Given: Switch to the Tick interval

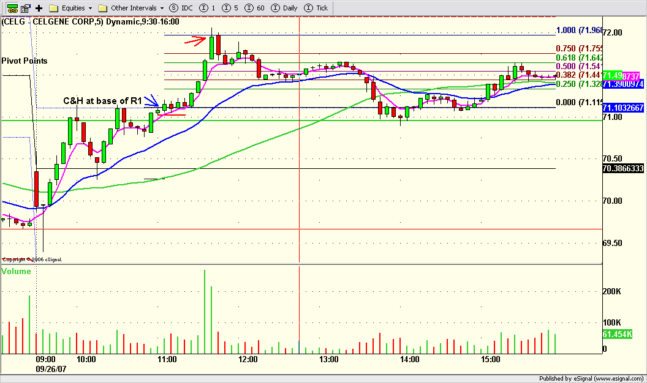Looking at the screenshot, I should tap(316, 8).
